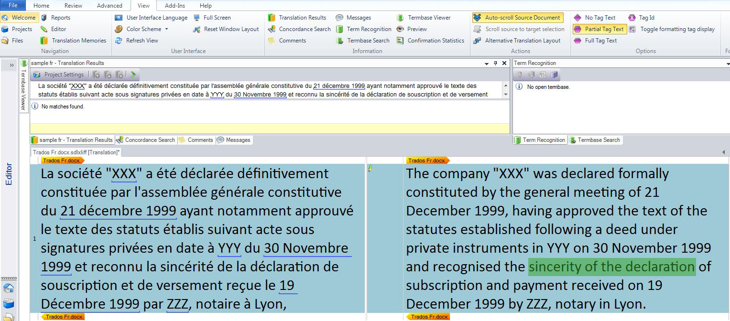Expand the Color Scheme dropdown
730x321 pixels.
(166, 29)
